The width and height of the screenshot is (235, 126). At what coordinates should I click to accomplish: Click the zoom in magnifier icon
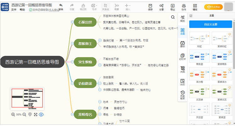[13, 114]
